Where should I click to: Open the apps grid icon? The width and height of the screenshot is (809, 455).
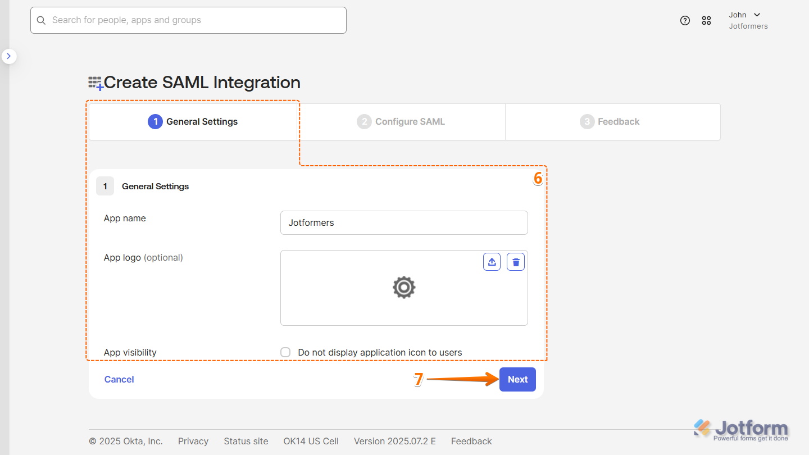[706, 21]
